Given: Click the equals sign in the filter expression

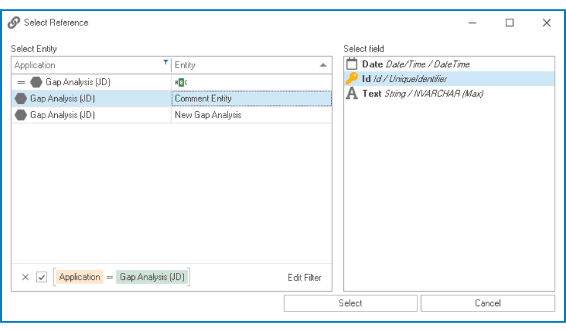Looking at the screenshot, I should pos(109,277).
